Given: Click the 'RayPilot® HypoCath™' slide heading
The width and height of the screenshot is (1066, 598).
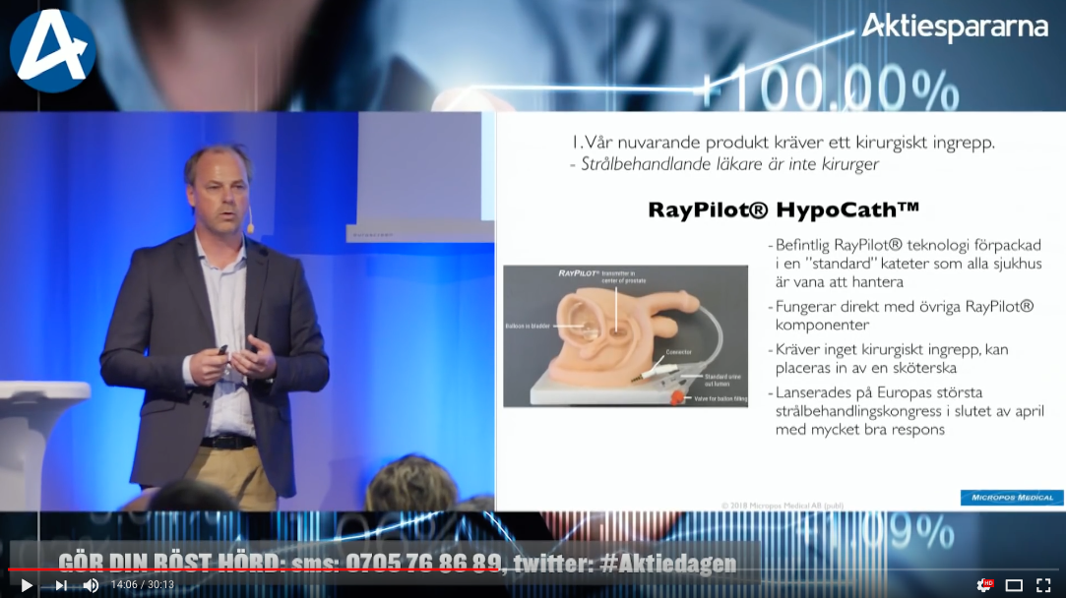Looking at the screenshot, I should tap(784, 209).
